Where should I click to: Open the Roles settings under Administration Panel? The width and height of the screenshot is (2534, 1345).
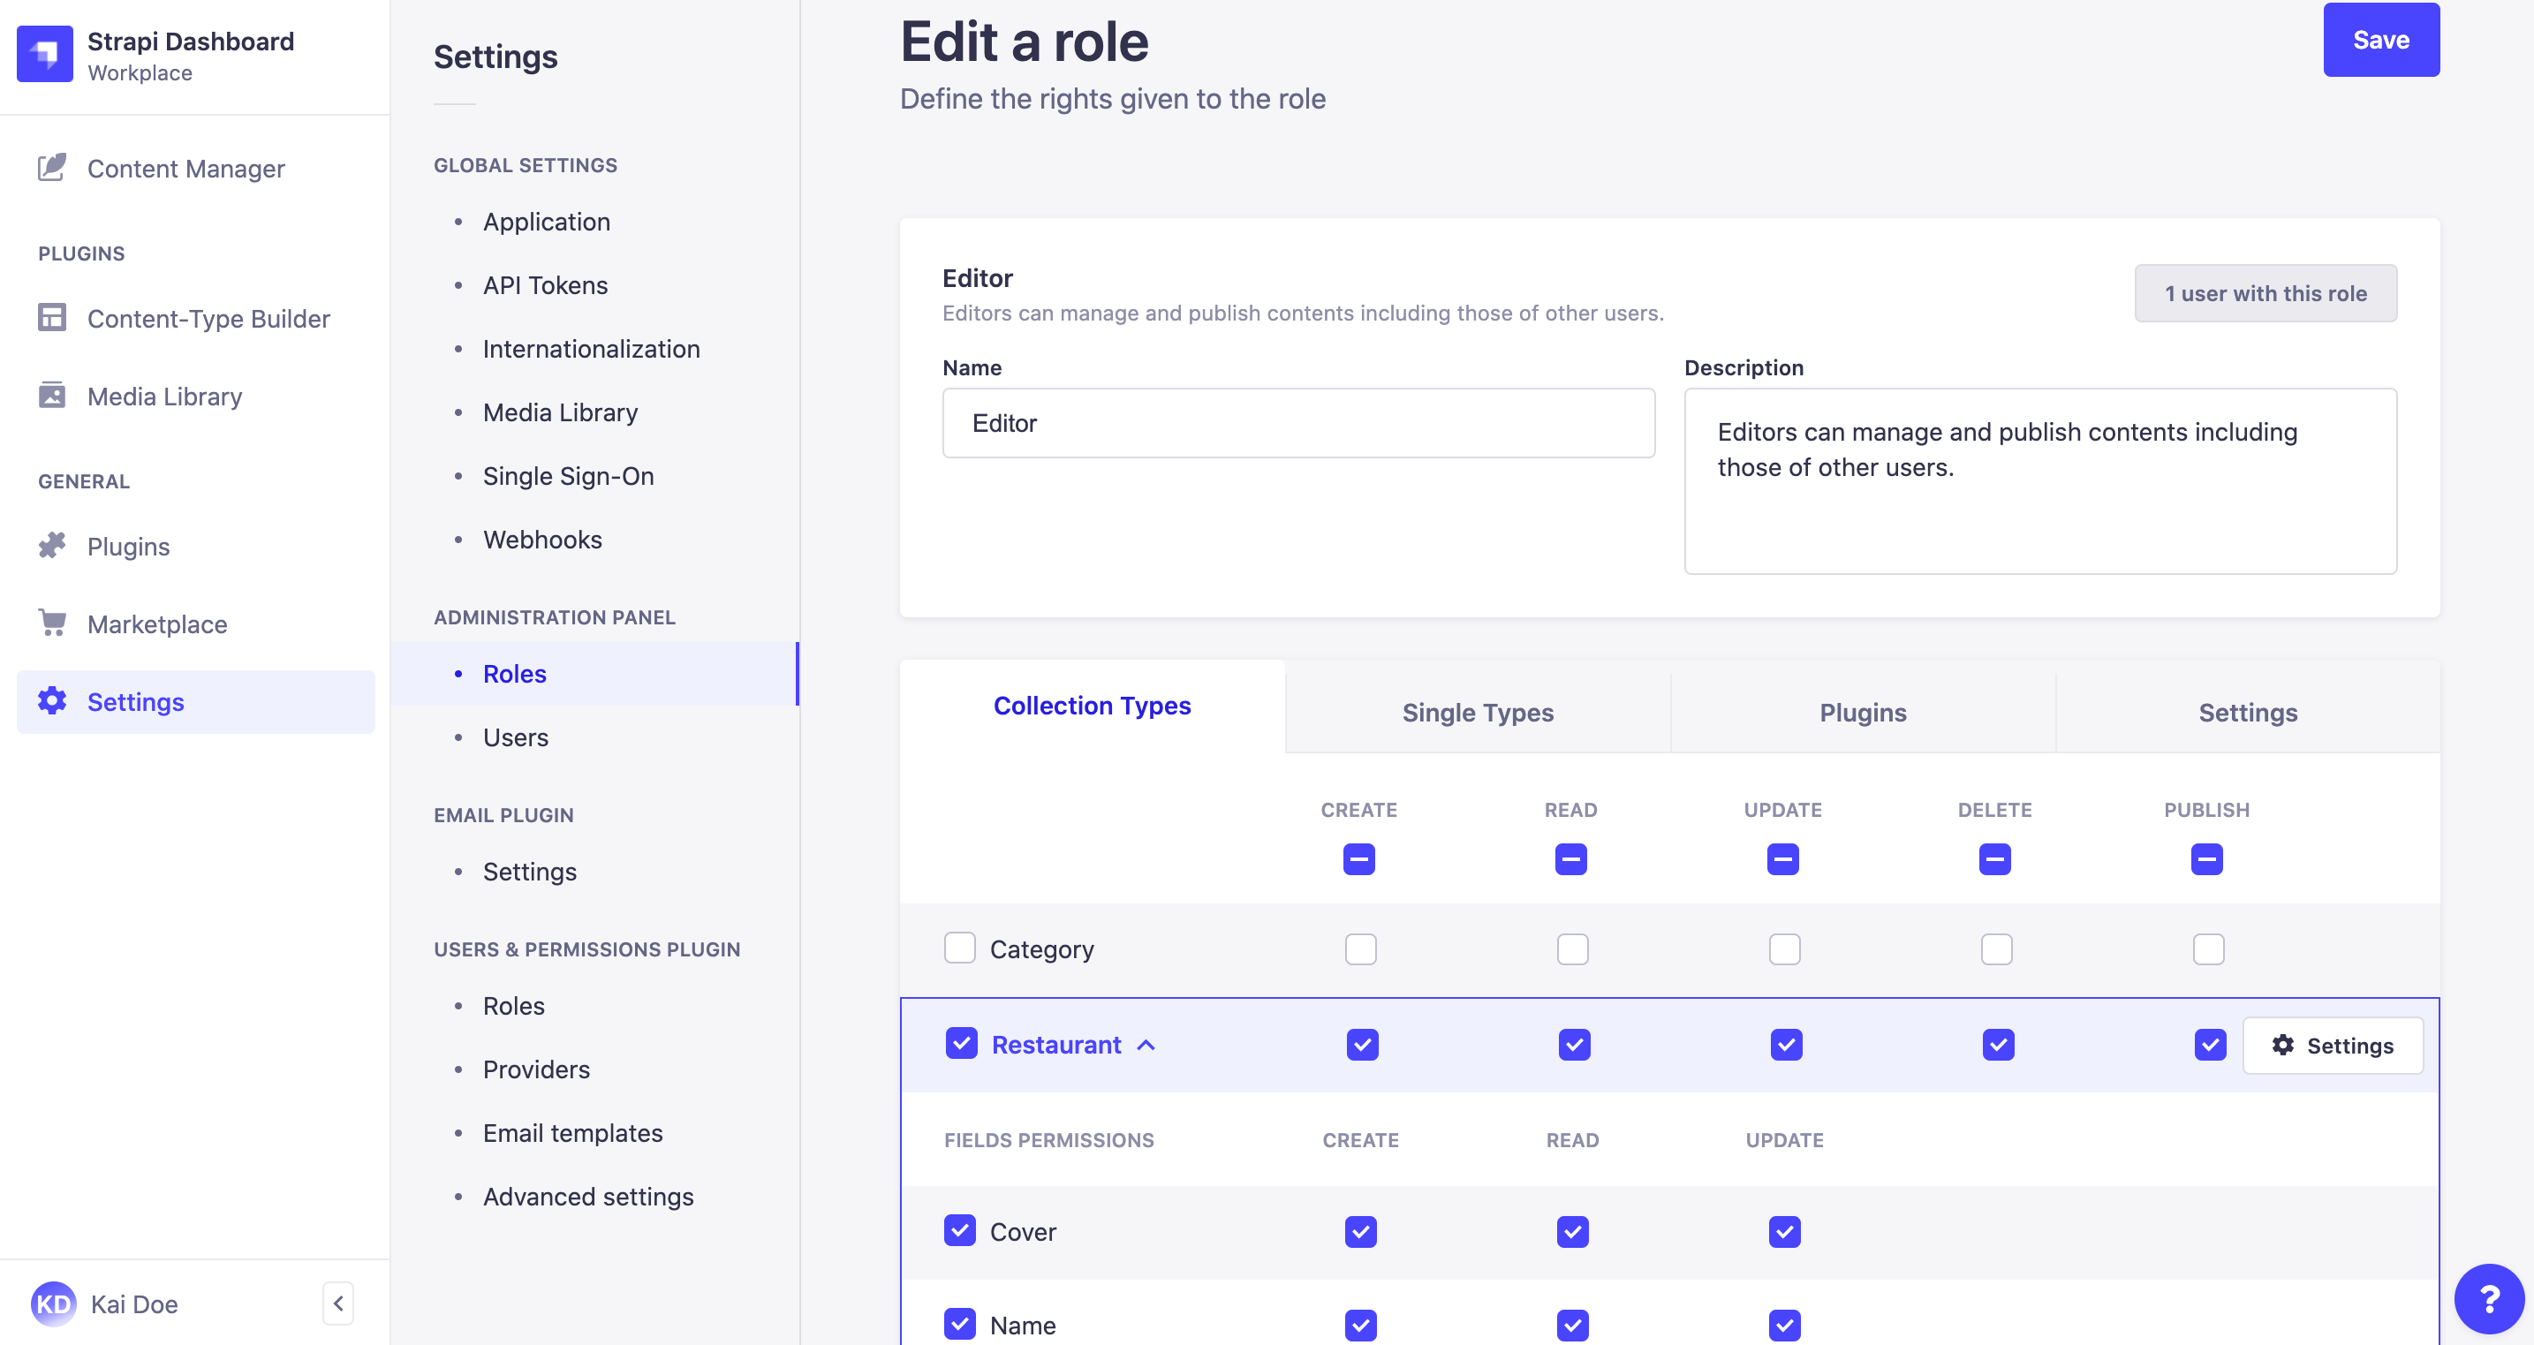coord(513,672)
